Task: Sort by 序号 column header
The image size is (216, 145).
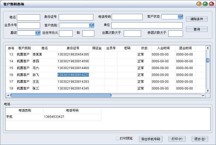Action: [11, 48]
